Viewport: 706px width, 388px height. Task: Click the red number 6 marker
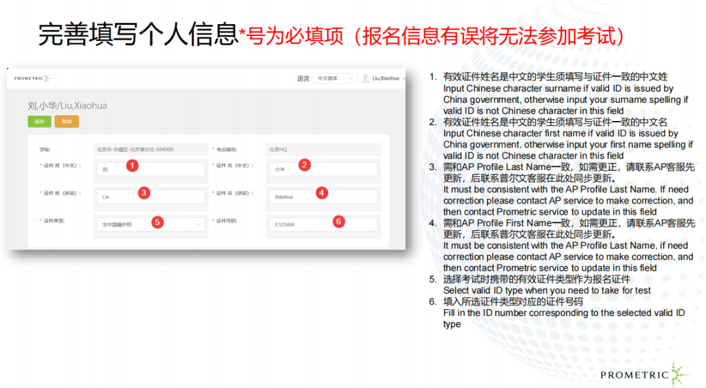[x=338, y=221]
